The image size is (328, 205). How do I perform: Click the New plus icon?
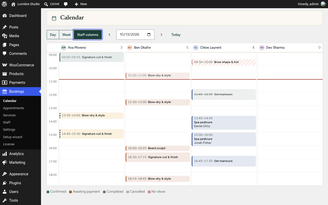tap(76, 4)
